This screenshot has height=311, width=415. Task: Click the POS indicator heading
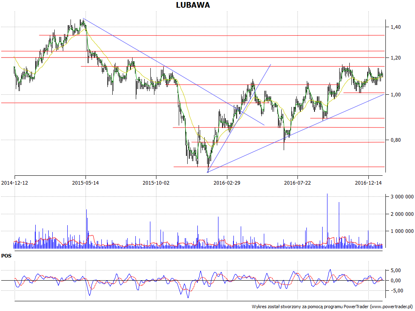(6, 256)
